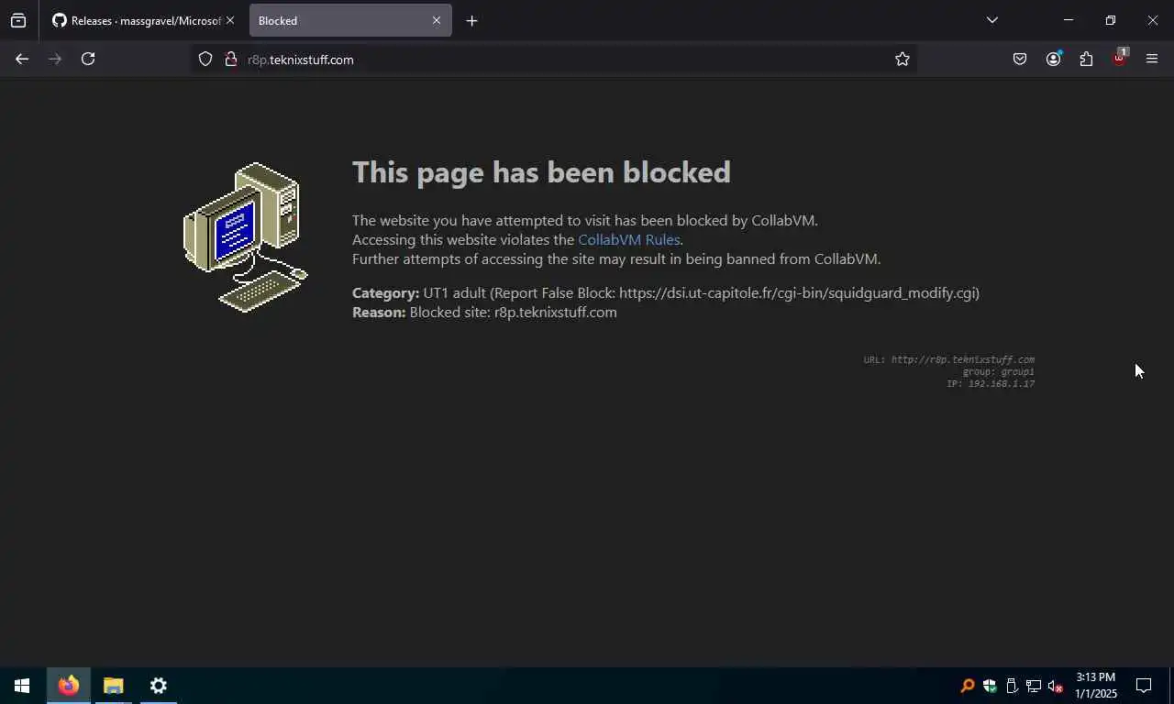Restore down the Firefox window
Image resolution: width=1174 pixels, height=704 pixels.
pos(1110,20)
